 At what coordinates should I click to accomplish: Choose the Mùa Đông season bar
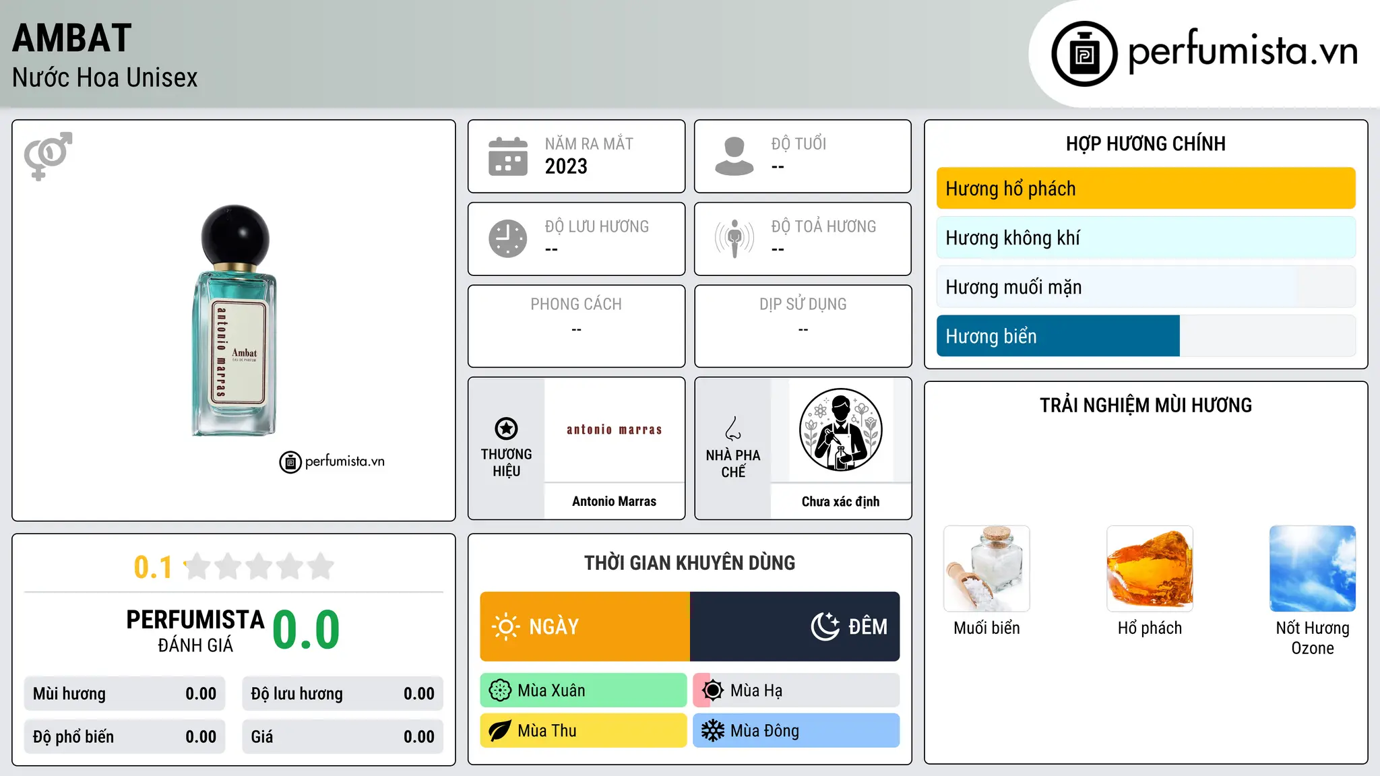[796, 731]
